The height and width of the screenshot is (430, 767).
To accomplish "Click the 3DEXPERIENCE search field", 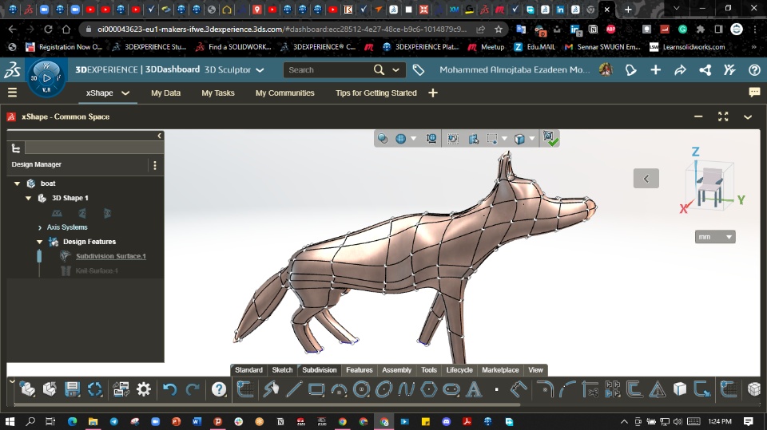I will click(x=328, y=70).
